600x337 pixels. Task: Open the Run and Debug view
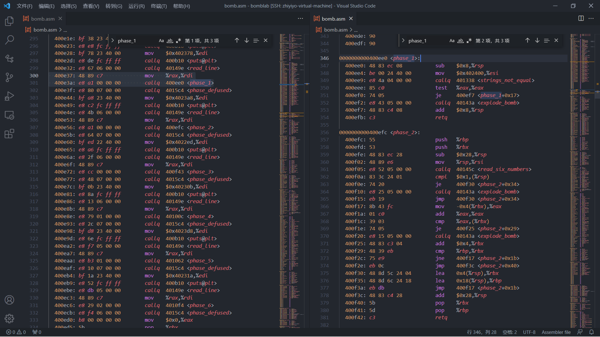pos(9,96)
